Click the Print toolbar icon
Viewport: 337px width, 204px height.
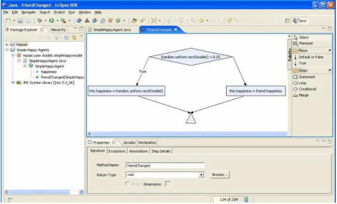[28, 21]
